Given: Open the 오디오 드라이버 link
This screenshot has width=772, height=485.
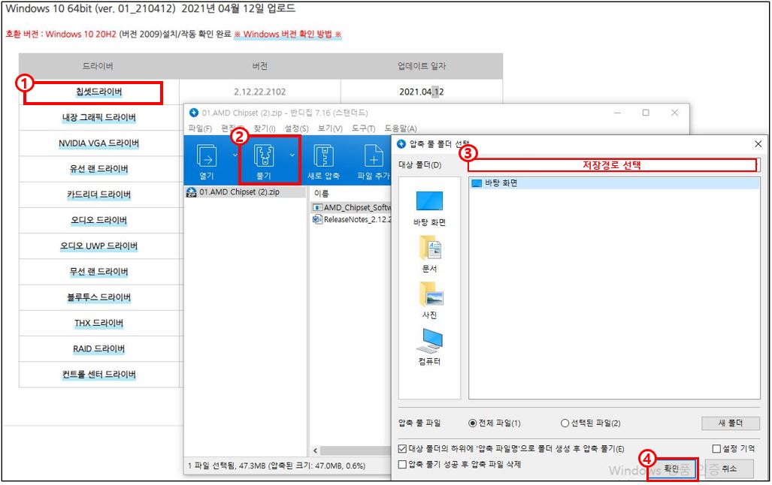Looking at the screenshot, I should [98, 220].
